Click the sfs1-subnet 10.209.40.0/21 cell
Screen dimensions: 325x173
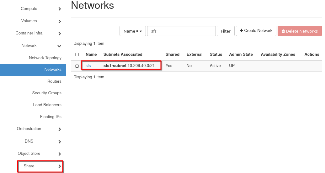coord(129,66)
